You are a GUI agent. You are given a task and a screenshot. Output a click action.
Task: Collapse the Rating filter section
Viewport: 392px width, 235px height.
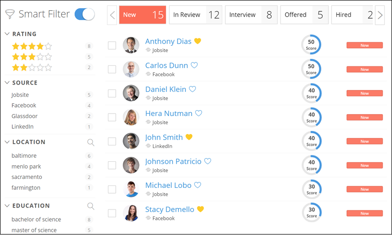pyautogui.click(x=7, y=34)
